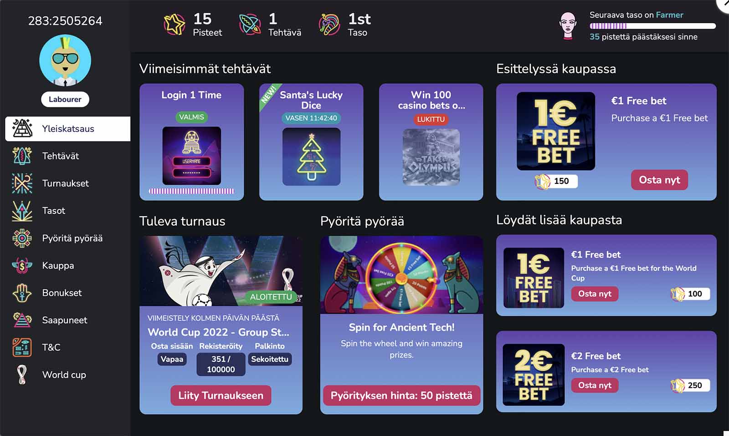Open the Santa's Lucky Dice task card
The width and height of the screenshot is (729, 436).
311,142
